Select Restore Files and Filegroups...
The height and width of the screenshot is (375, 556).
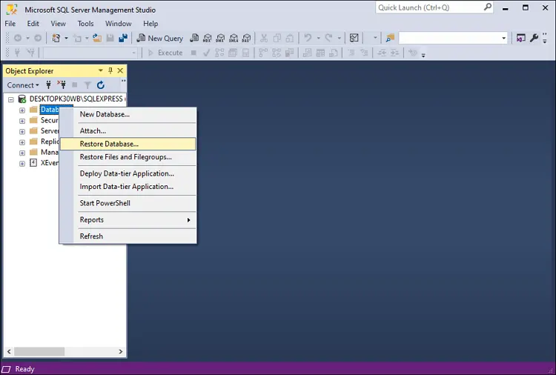click(x=128, y=157)
